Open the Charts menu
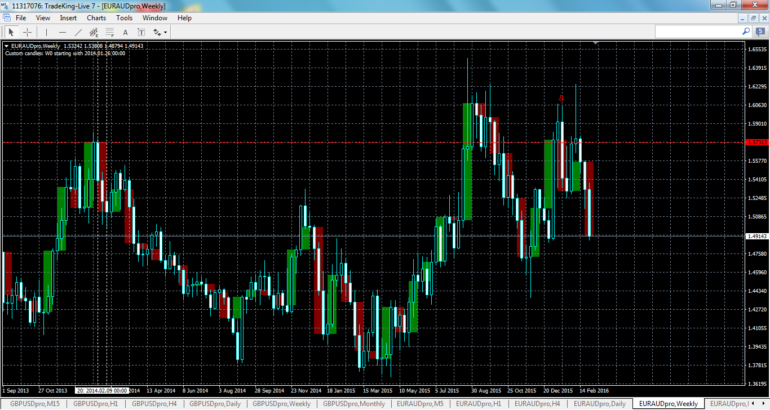The image size is (770, 410). click(96, 18)
